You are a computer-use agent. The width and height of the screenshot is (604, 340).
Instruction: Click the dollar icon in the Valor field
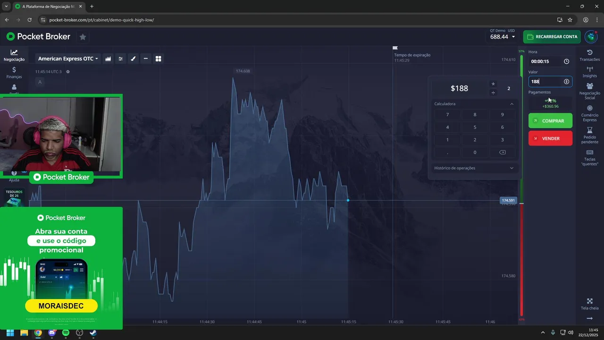click(567, 82)
